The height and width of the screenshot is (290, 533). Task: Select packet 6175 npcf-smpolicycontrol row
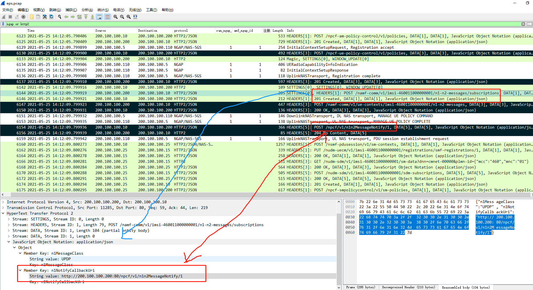[x=266, y=190]
